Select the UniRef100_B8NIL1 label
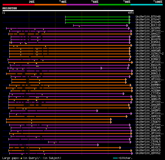This screenshot has width=165, height=160. [x=148, y=74]
